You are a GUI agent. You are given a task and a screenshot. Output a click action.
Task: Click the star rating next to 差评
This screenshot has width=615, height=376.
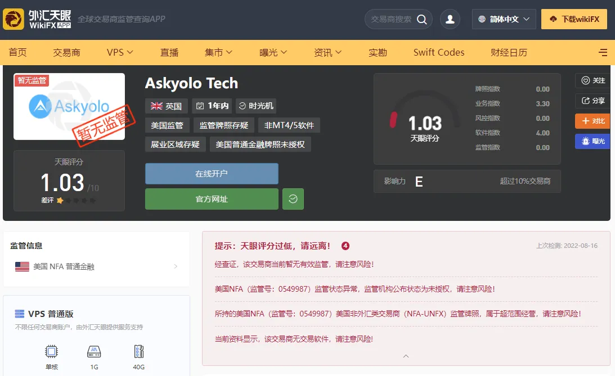76,201
